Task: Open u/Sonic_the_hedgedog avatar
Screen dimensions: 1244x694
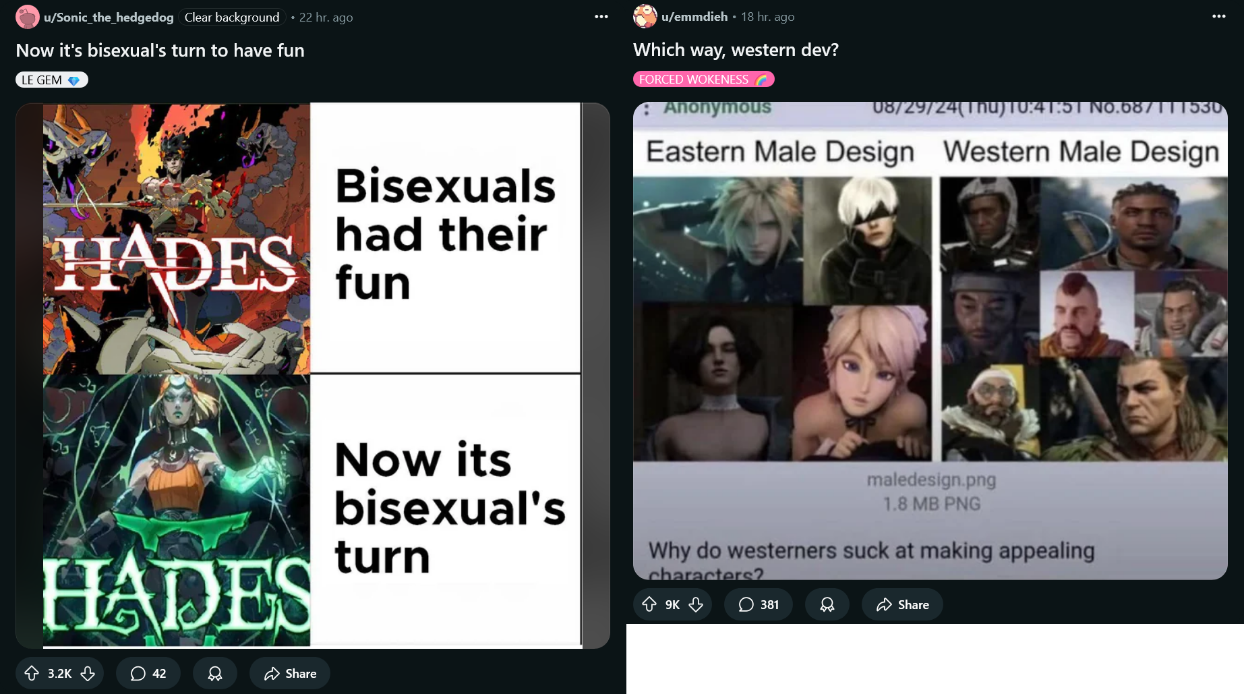Action: (x=28, y=17)
